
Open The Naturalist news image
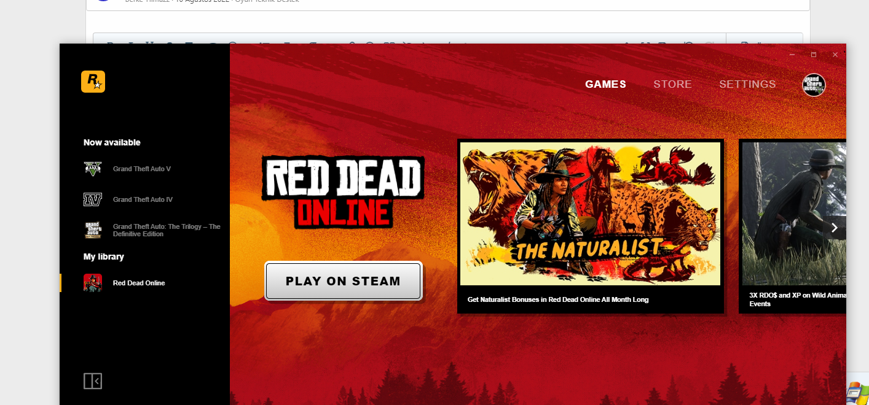click(590, 214)
